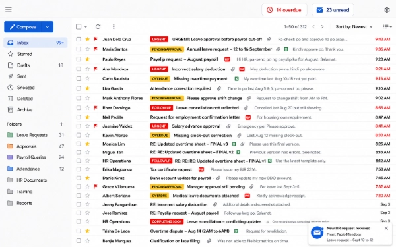Click add folder plus icon
The width and height of the screenshot is (396, 247).
[61, 124]
